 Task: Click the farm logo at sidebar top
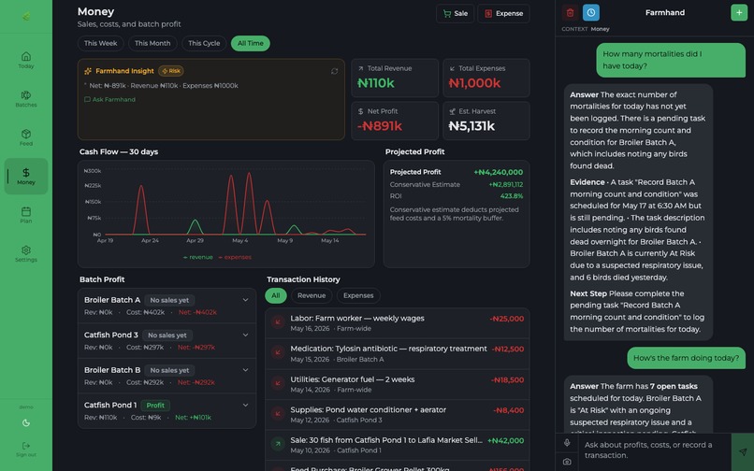(x=26, y=16)
